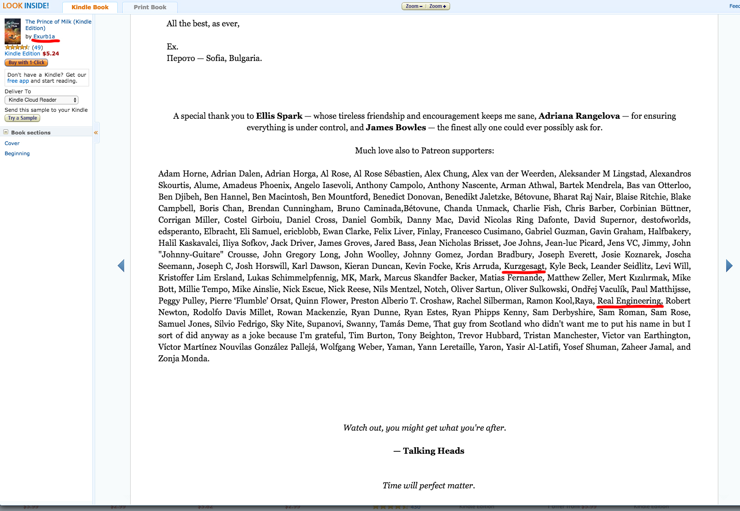This screenshot has height=511, width=740.
Task: Collapse the sidebar using the double-chevron
Action: tap(96, 133)
